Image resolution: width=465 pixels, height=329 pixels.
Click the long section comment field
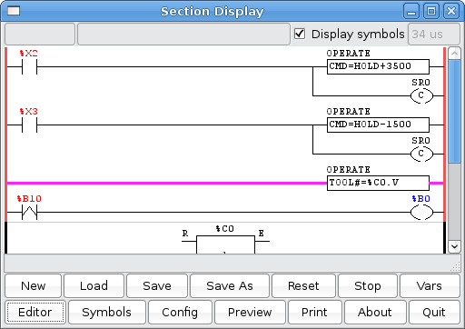point(183,34)
